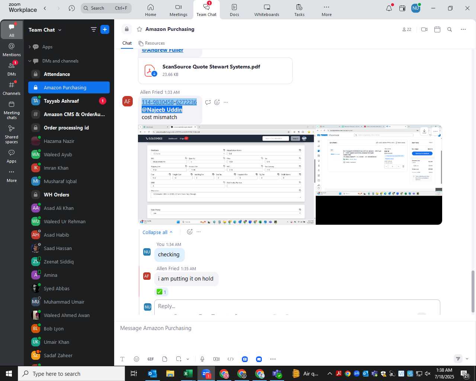Viewport: 476px width, 381px height.
Task: Open the screenshot capture dropdown arrow
Action: [x=188, y=359]
